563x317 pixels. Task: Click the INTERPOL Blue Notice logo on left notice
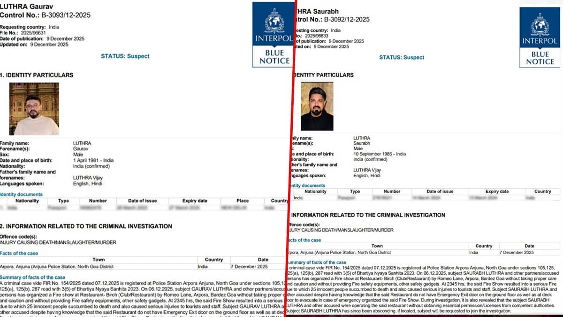[x=273, y=35]
